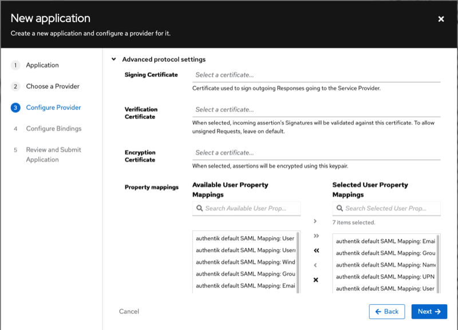Screen dimensions: 458x330
Task: Close the New application dialog
Action: tap(441, 19)
